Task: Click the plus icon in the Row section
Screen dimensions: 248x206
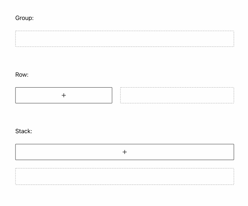Action: [x=64, y=95]
